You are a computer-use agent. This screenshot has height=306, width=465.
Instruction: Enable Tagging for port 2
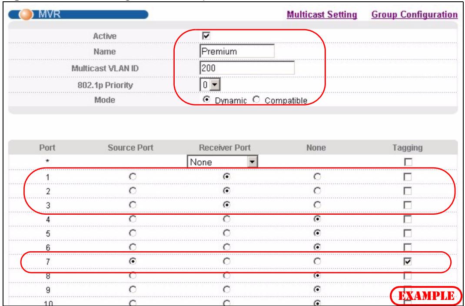coord(408,191)
